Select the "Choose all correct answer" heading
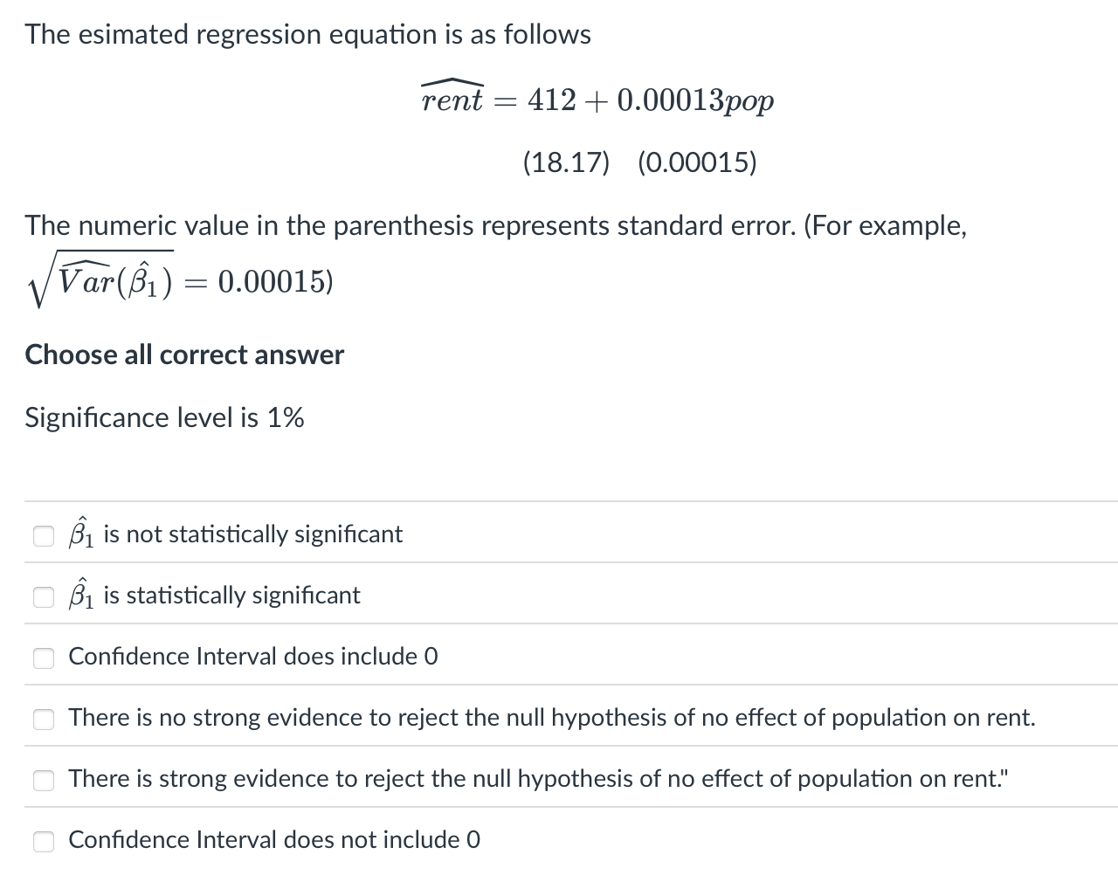Screen dimensions: 1118x875 (184, 355)
